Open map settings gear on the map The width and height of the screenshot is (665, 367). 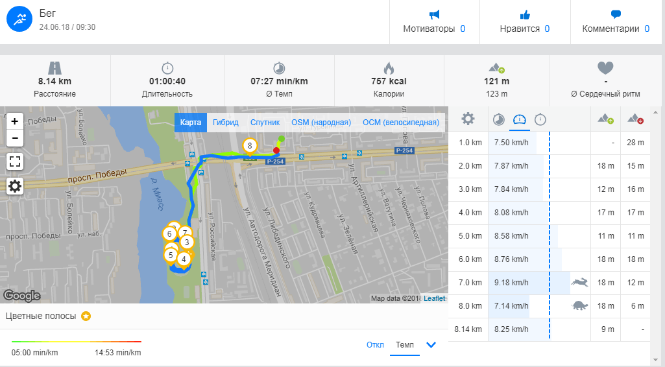[x=15, y=187]
